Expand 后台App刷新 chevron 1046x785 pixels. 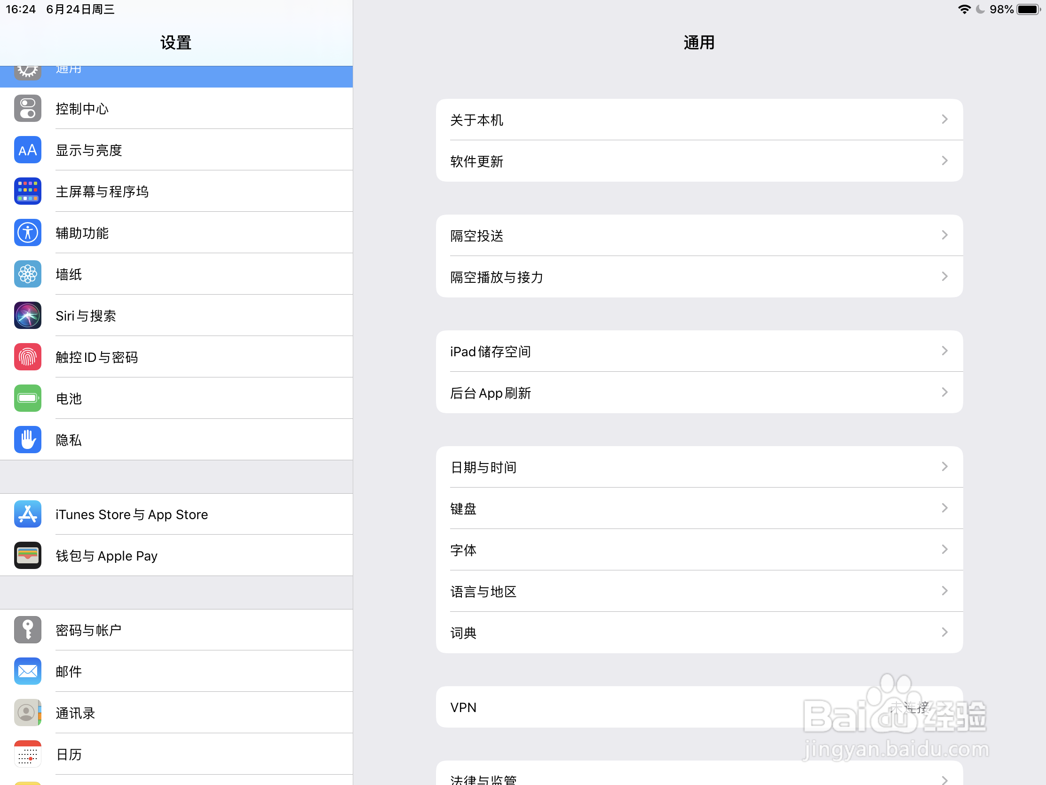click(944, 392)
